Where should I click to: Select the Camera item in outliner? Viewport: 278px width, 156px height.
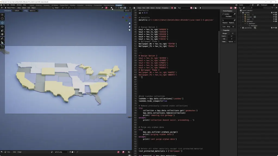pyautogui.click(x=248, y=17)
